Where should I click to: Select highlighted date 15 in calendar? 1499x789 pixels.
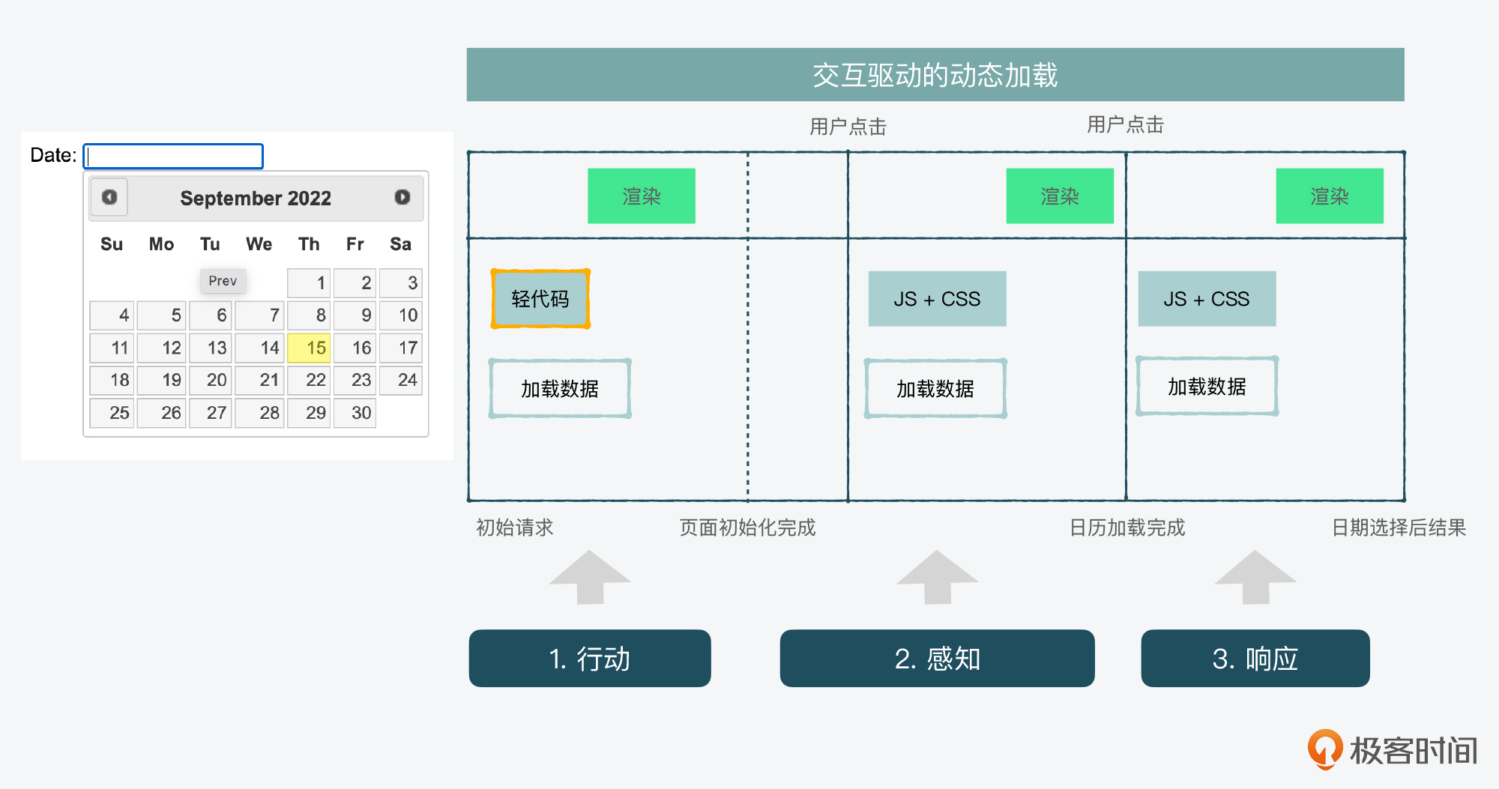(309, 348)
